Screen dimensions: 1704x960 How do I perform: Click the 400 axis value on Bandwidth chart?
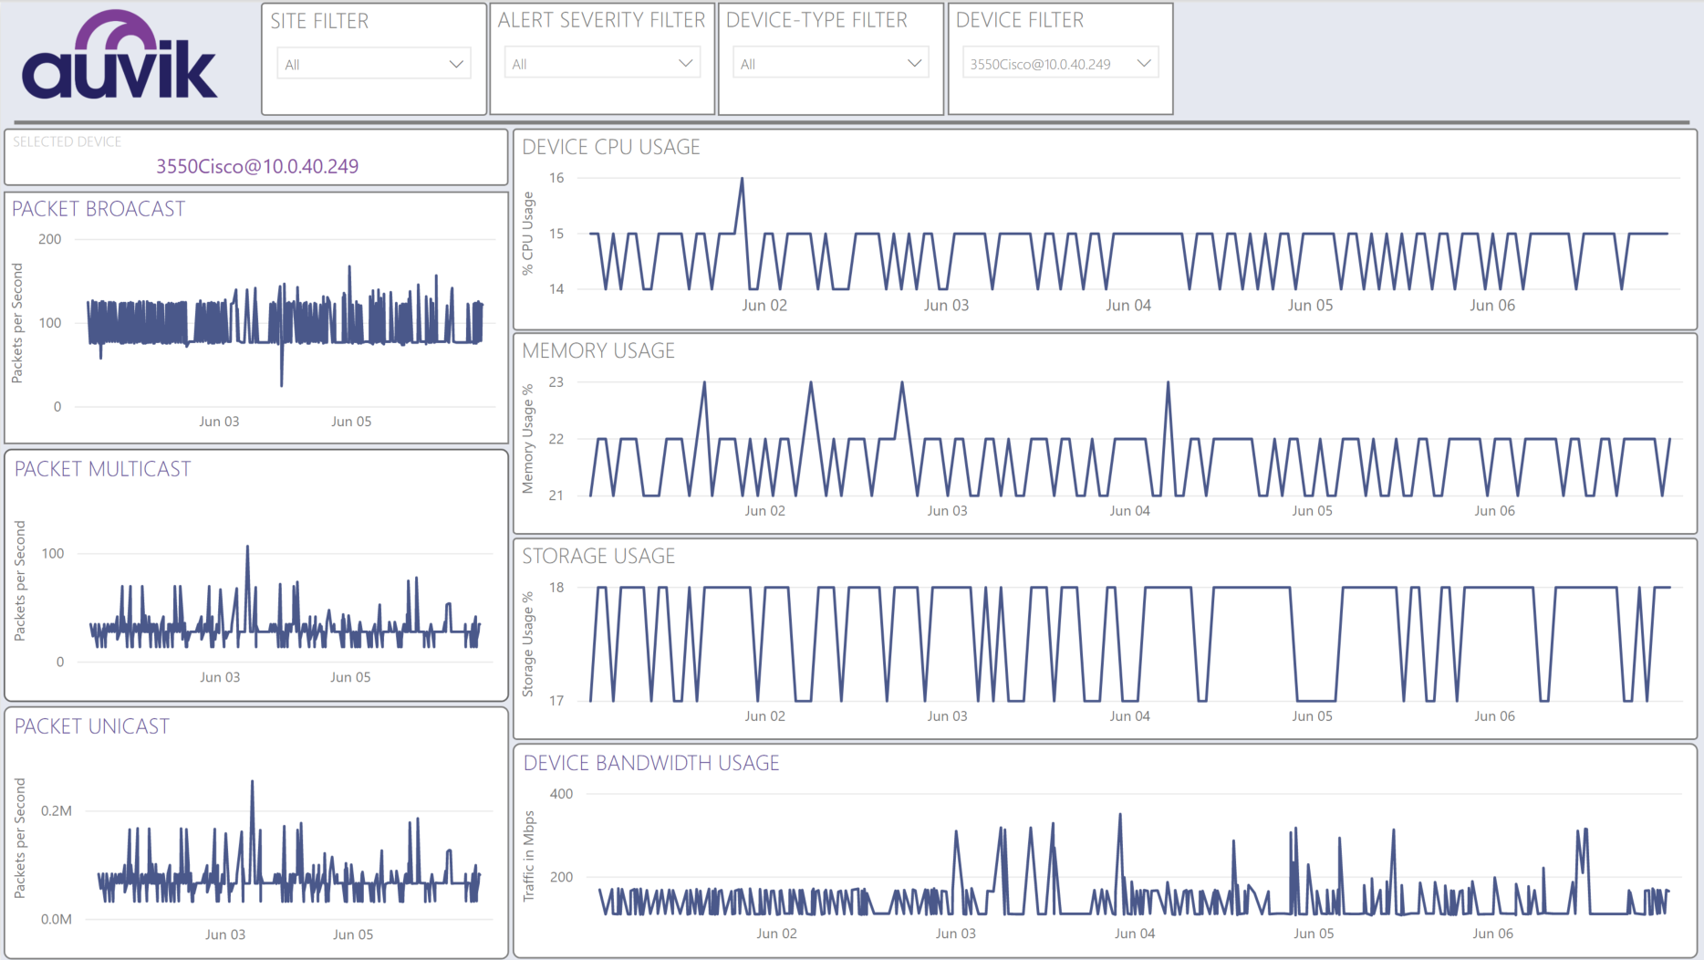[561, 794]
